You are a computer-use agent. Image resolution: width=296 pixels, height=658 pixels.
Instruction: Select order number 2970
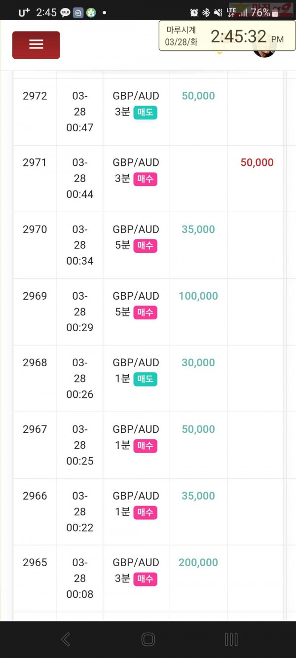[35, 229]
